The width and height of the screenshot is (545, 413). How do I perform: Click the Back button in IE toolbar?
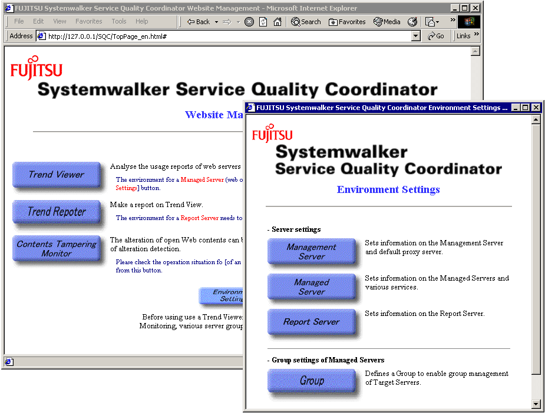coord(199,22)
